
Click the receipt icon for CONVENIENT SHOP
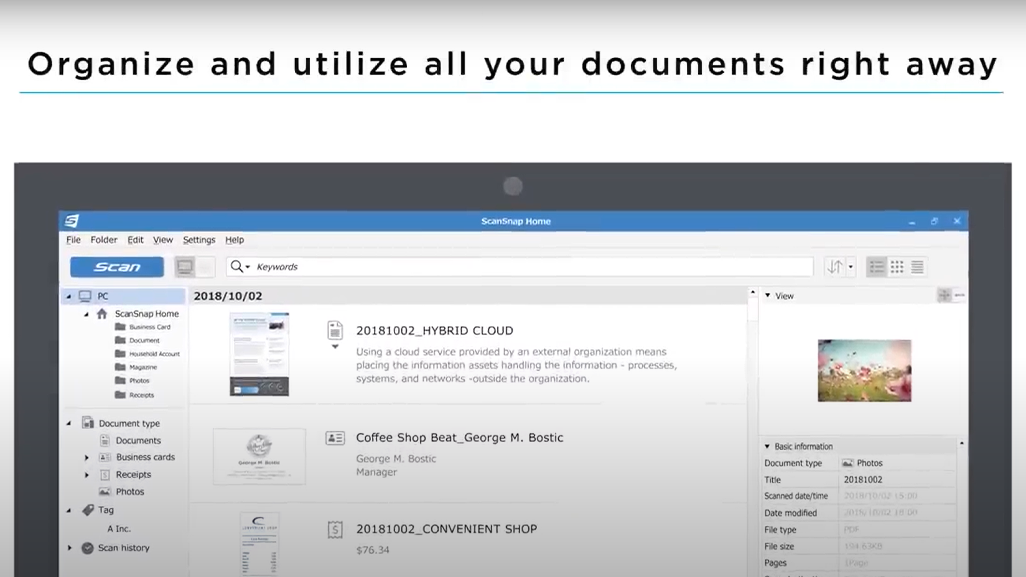coord(335,530)
